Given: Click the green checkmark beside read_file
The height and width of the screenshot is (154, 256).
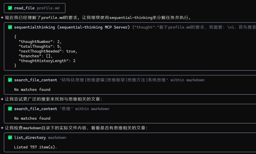Looking at the screenshot, I should [x=10, y=8].
